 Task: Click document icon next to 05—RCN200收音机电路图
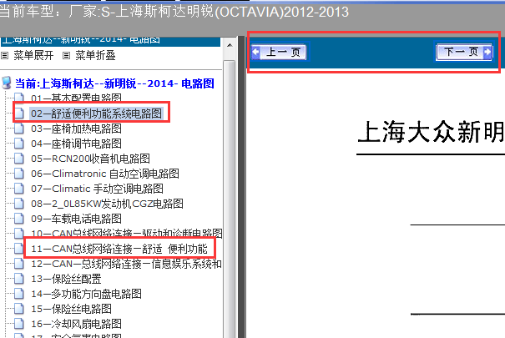19,159
